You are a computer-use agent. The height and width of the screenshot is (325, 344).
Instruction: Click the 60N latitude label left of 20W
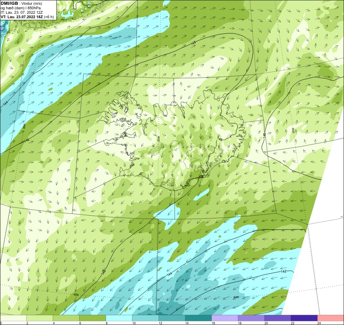coord(76,295)
